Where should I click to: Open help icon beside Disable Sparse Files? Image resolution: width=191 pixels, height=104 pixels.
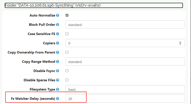(58, 80)
